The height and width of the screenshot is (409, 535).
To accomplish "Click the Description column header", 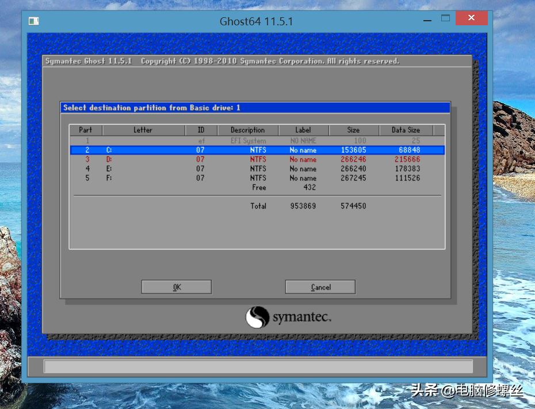I will click(x=248, y=130).
